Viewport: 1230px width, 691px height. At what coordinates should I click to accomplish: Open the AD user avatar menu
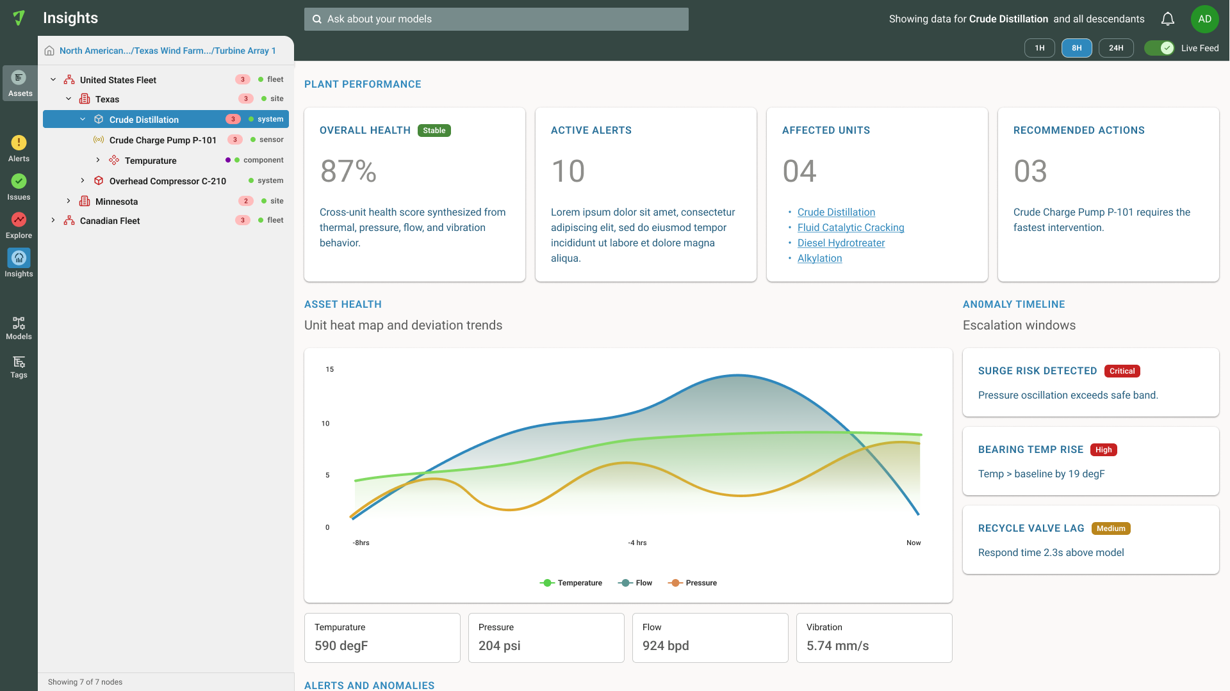point(1205,19)
